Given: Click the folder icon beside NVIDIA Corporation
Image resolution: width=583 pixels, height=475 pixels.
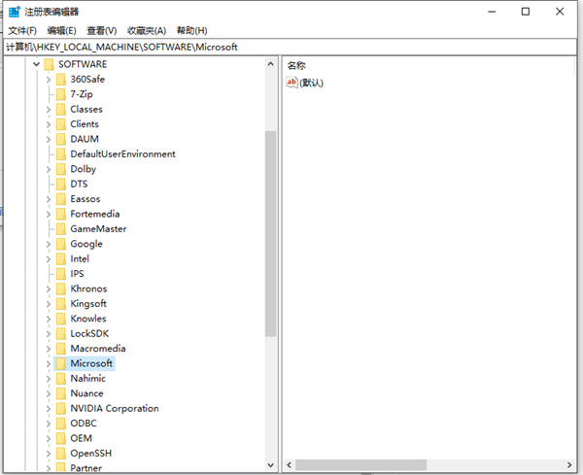Looking at the screenshot, I should pos(60,408).
